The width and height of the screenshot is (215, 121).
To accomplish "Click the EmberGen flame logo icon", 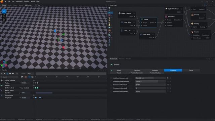I will pos(2,1).
